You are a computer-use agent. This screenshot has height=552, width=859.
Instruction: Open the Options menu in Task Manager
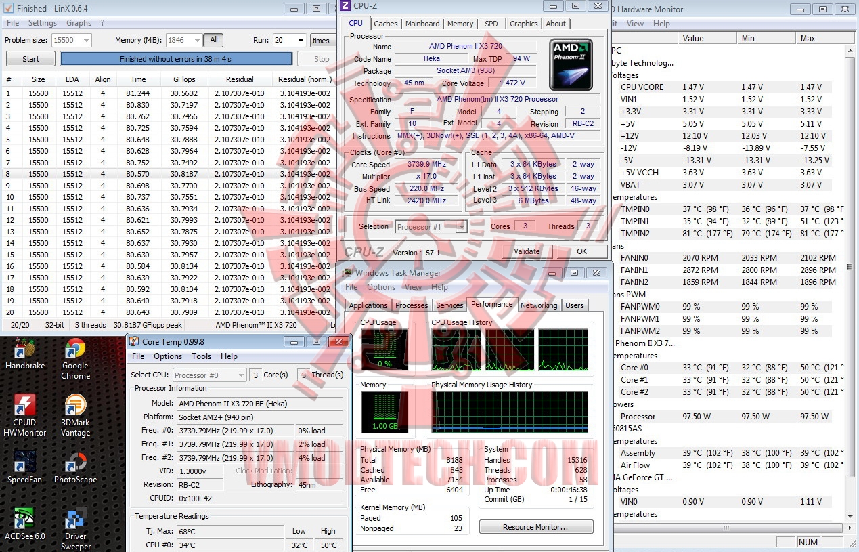click(381, 287)
